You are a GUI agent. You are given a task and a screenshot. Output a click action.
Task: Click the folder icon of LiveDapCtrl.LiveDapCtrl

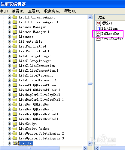pyautogui.click(x=15, y=95)
